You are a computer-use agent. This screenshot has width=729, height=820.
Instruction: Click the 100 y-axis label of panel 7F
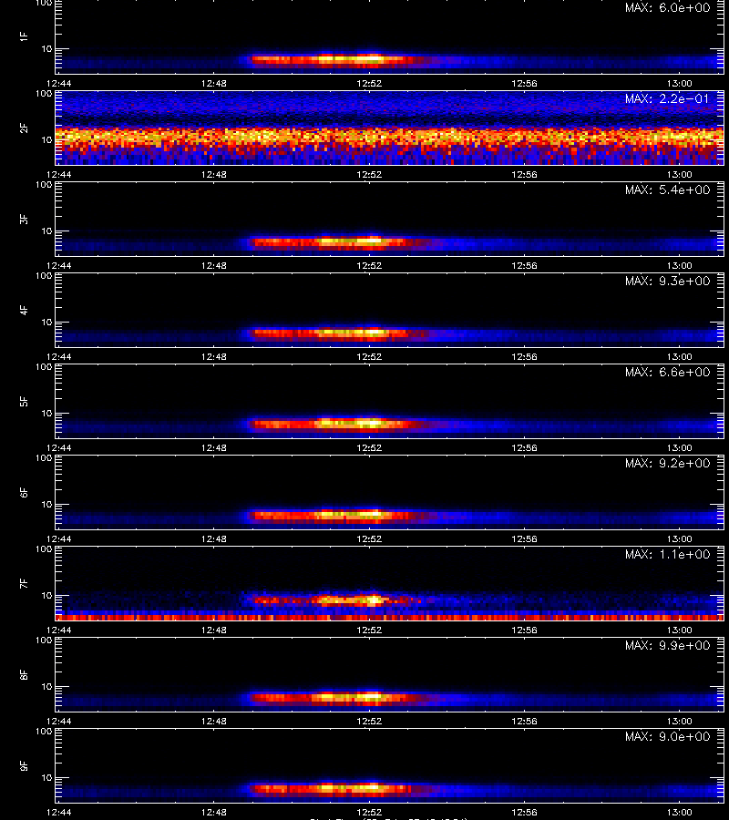[x=44, y=549]
